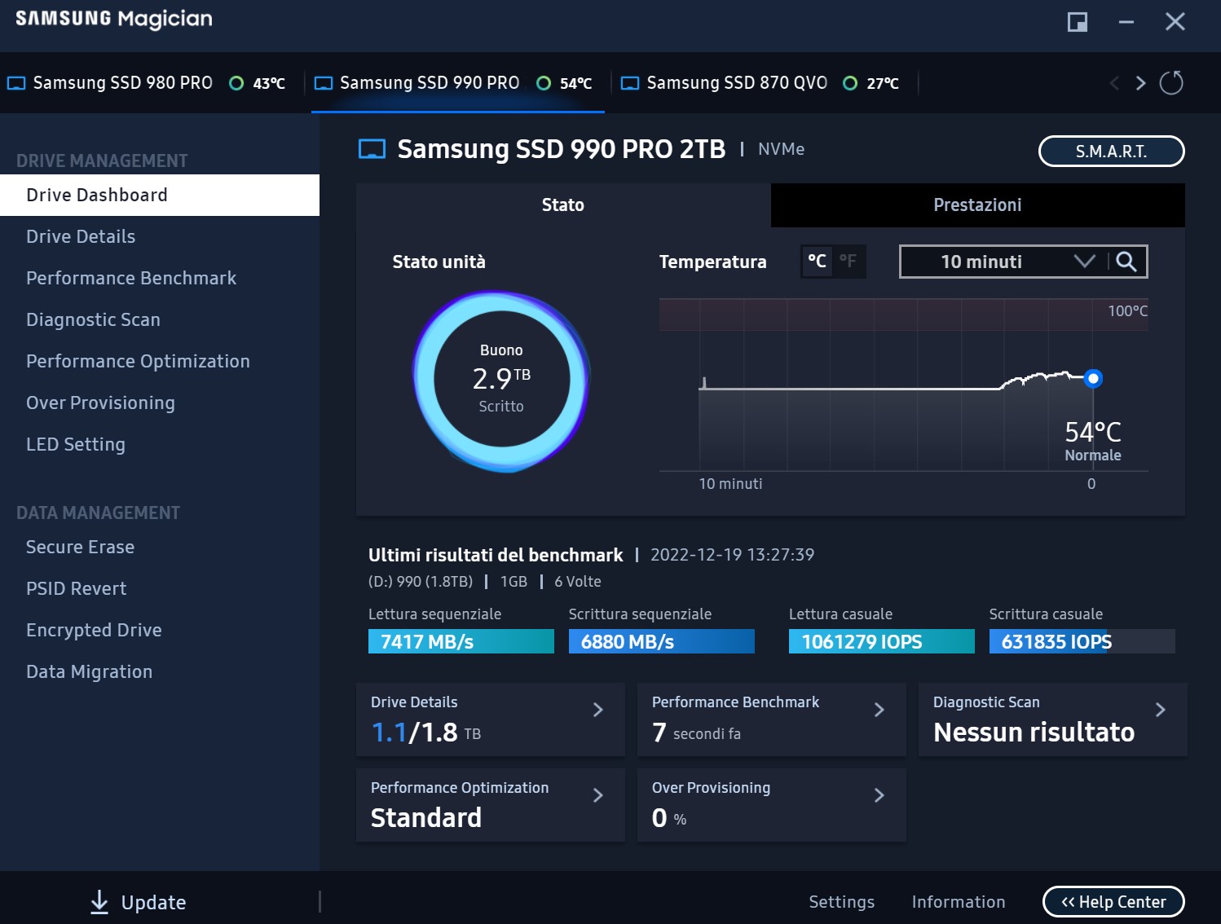This screenshot has height=924, width=1221.
Task: Click the drive icon beside Samsung SSD 990 PRO 2TB heading
Action: click(372, 149)
